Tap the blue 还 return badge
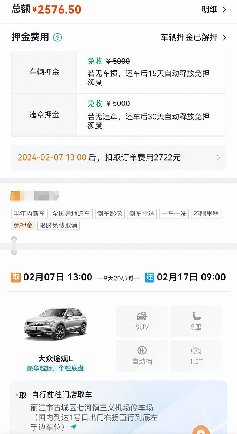The height and width of the screenshot is (434, 237). (149, 277)
